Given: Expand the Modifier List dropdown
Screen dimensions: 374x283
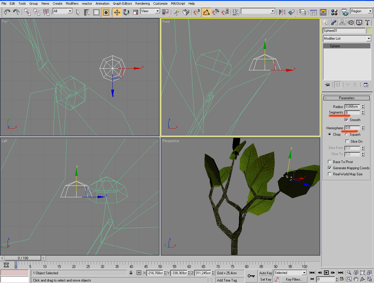Looking at the screenshot, I should coord(369,39).
